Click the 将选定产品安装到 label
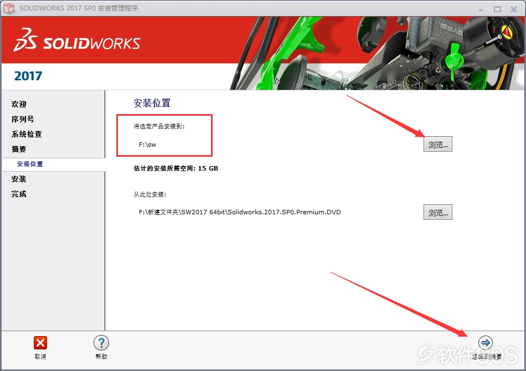Viewport: 526px width, 371px height. click(159, 126)
